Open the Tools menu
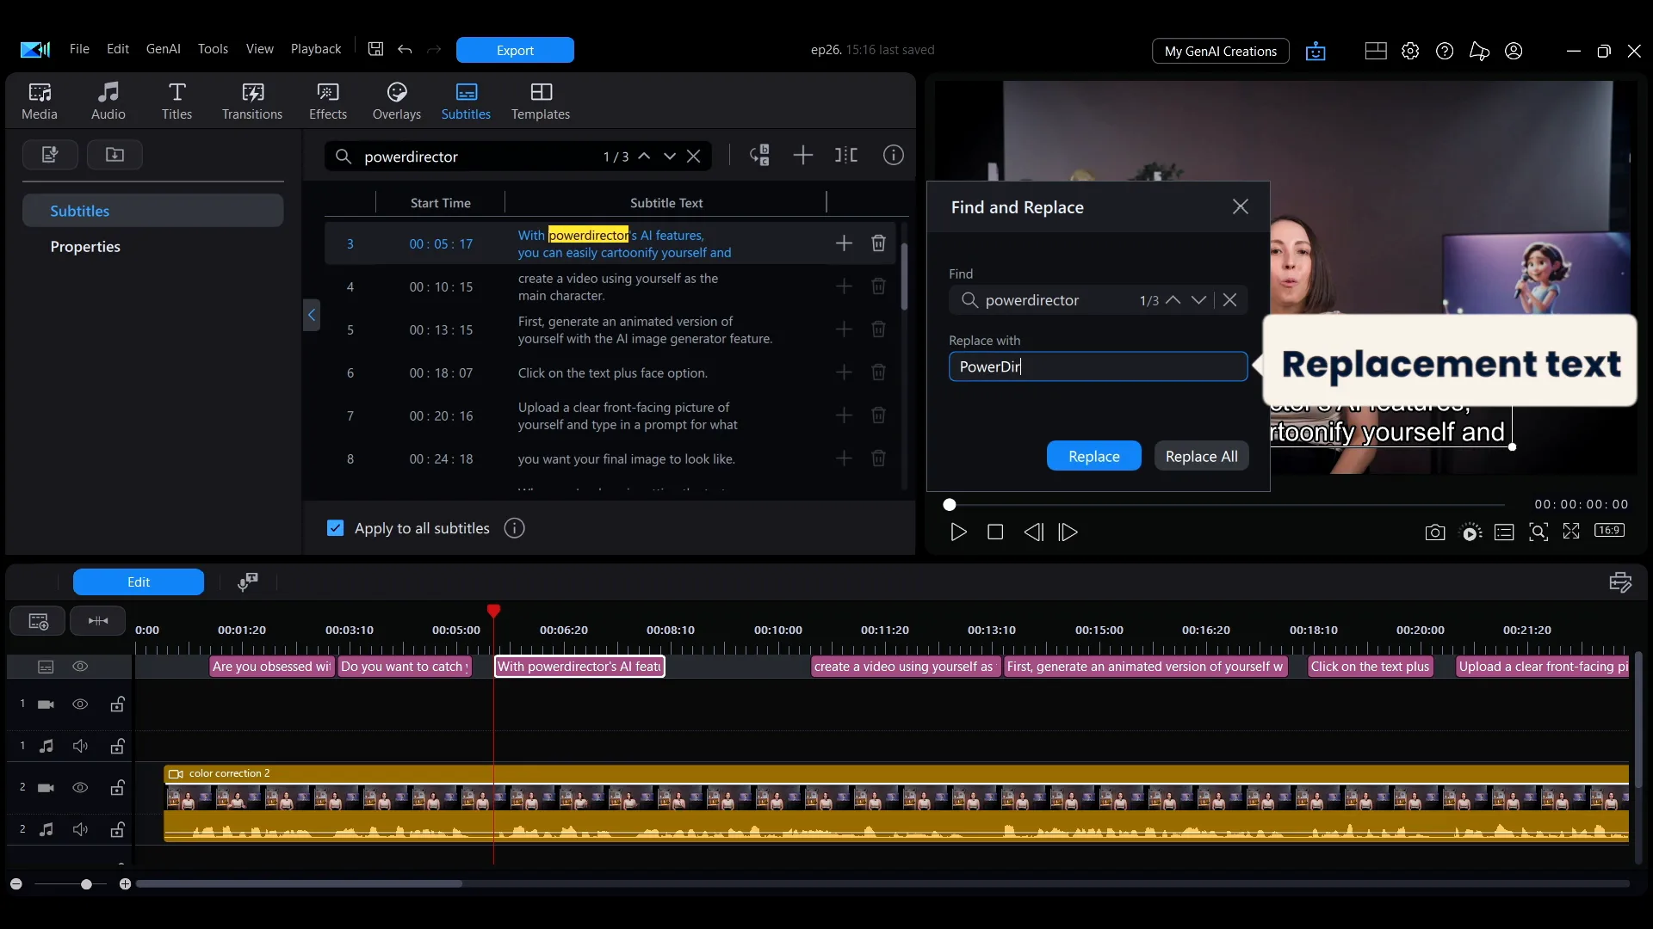This screenshot has height=929, width=1653. (x=213, y=49)
